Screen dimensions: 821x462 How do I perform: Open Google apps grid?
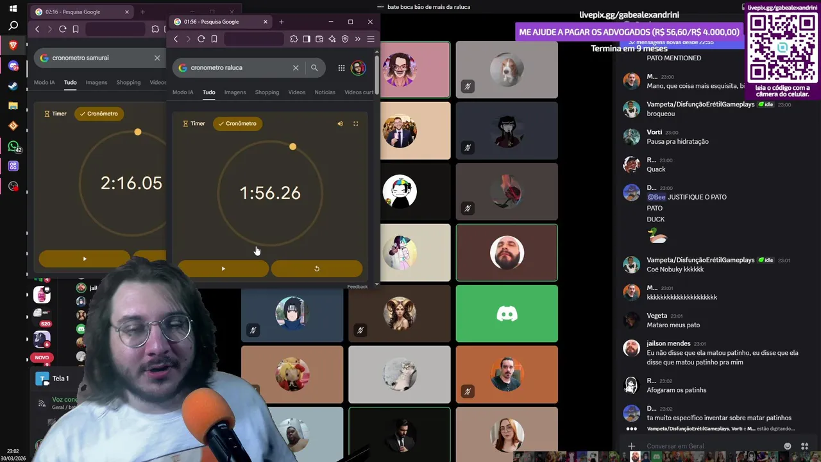pos(341,67)
